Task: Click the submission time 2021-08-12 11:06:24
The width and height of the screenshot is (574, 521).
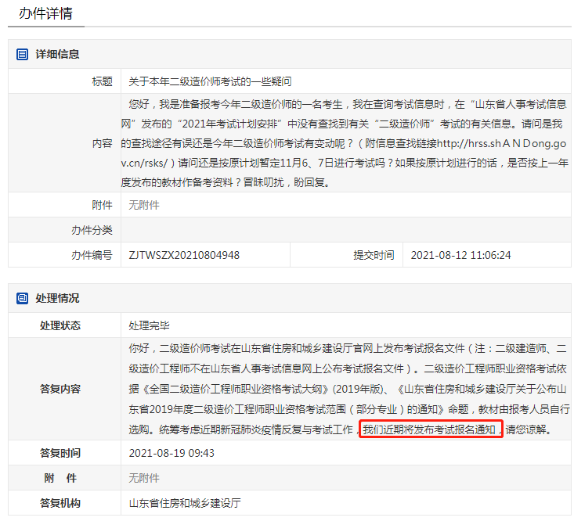Action: (460, 255)
